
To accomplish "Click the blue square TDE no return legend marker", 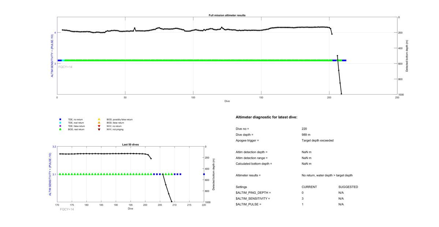I will (60, 119).
